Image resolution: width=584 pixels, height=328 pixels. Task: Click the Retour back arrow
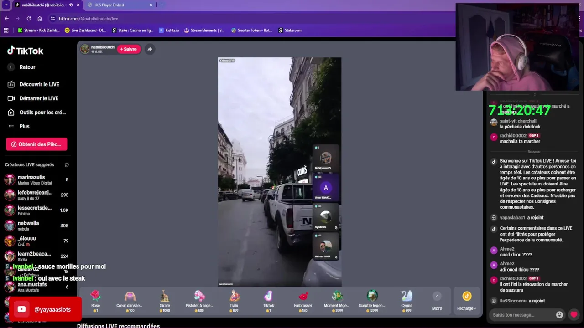pyautogui.click(x=11, y=67)
